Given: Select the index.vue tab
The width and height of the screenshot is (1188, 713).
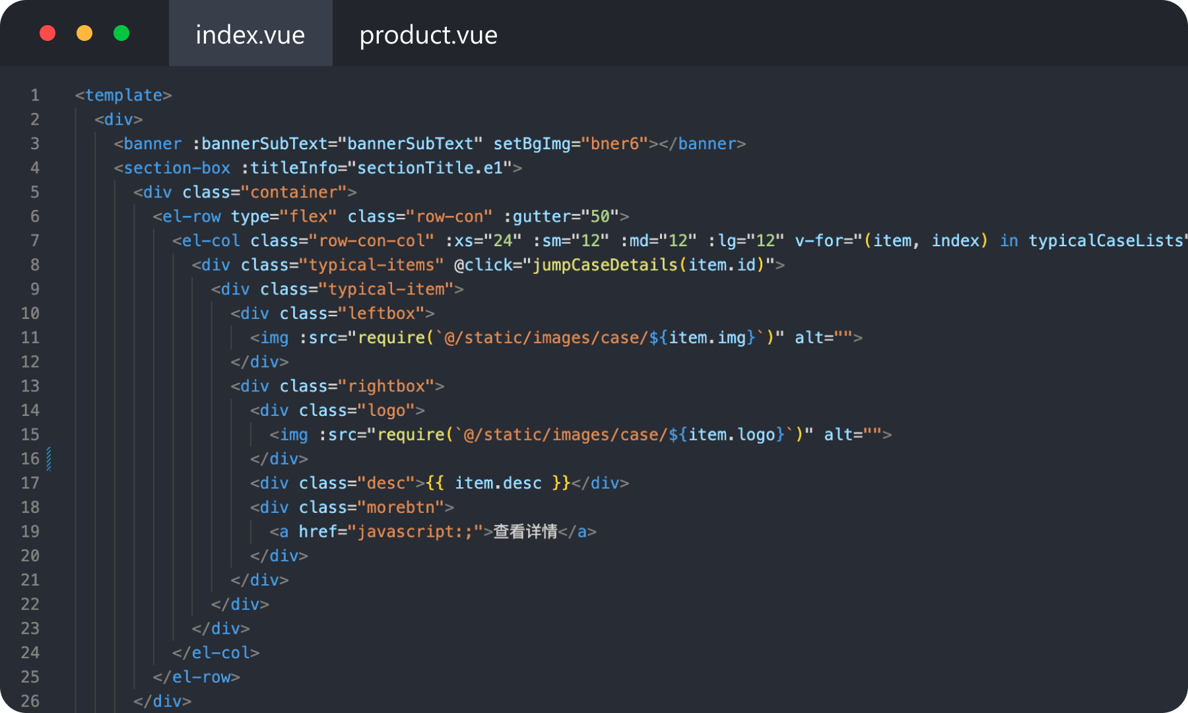Looking at the screenshot, I should [x=249, y=34].
